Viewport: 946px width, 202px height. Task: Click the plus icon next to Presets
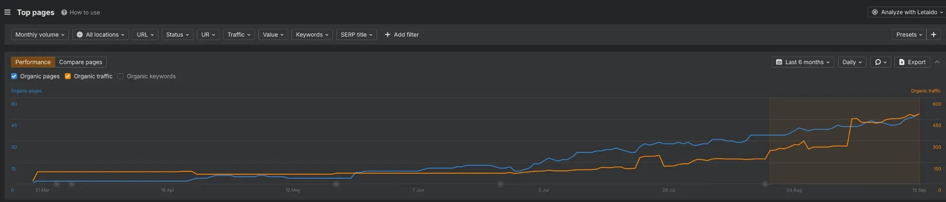[933, 34]
